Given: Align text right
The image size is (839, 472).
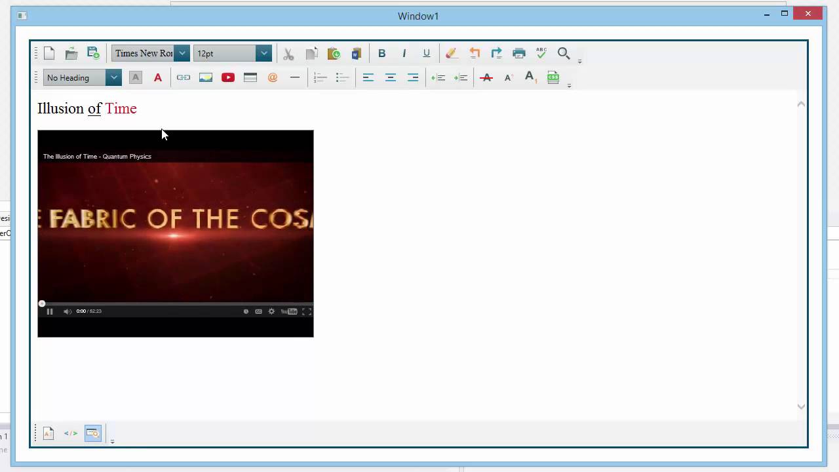Looking at the screenshot, I should (x=413, y=77).
